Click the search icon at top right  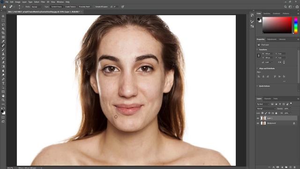(285, 7)
